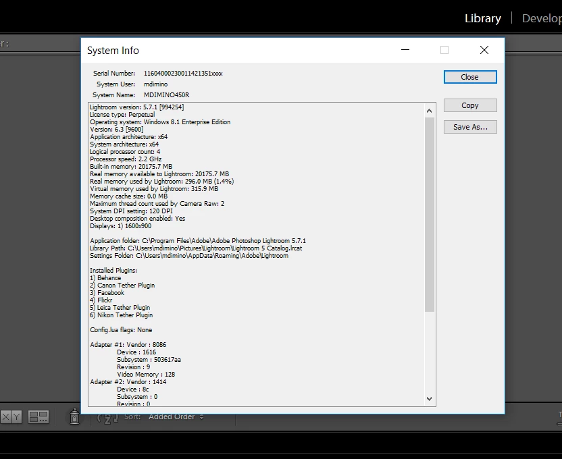
Task: Switch to the Develop module
Action: (542, 18)
